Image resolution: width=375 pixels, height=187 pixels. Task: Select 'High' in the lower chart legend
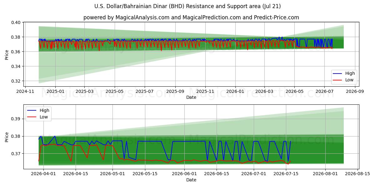click(x=44, y=110)
